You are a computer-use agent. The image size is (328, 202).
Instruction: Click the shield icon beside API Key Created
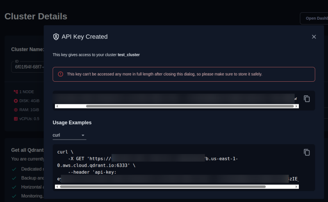click(56, 37)
